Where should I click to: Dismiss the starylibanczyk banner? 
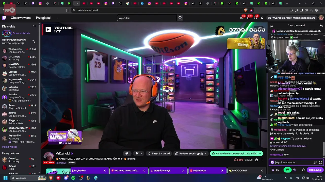(183, 171)
